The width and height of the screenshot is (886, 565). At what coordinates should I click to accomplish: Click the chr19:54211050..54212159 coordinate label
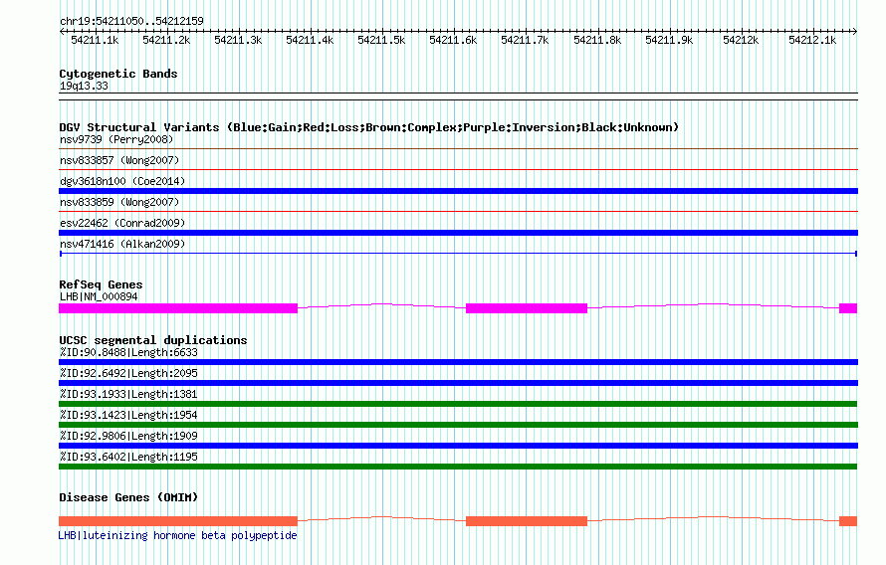click(131, 21)
